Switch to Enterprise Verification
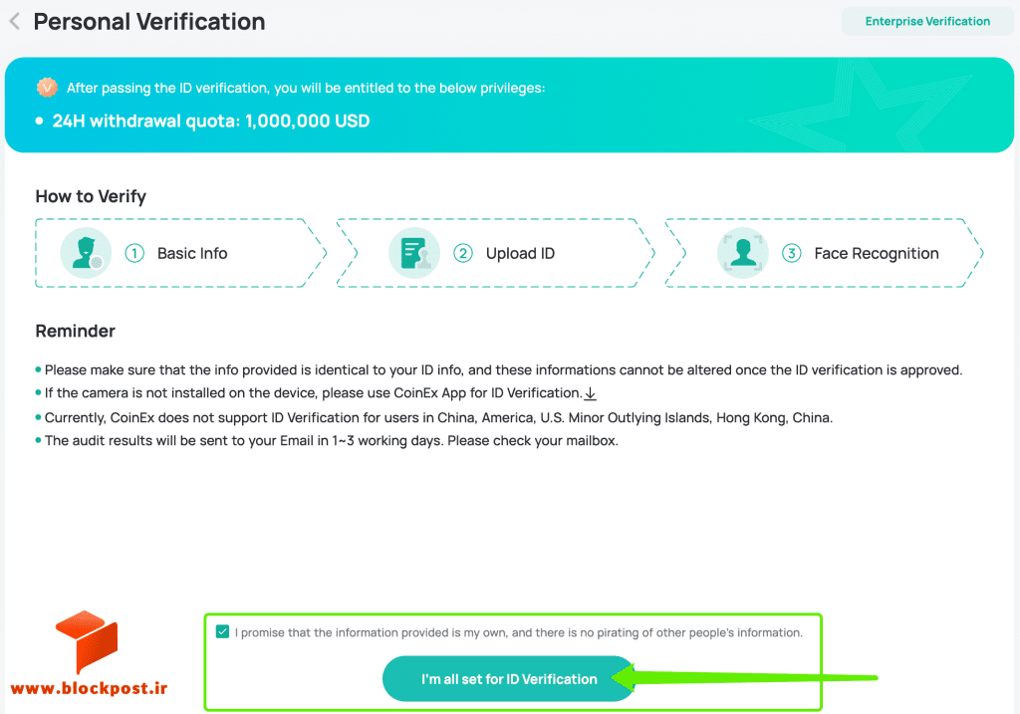1020x714 pixels. tap(927, 22)
